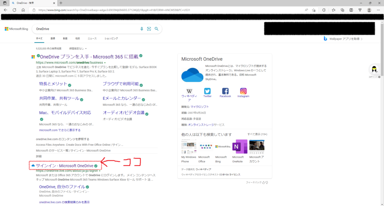
Task: Open the ブラウザで利用可能 sitelink
Action: click(121, 84)
